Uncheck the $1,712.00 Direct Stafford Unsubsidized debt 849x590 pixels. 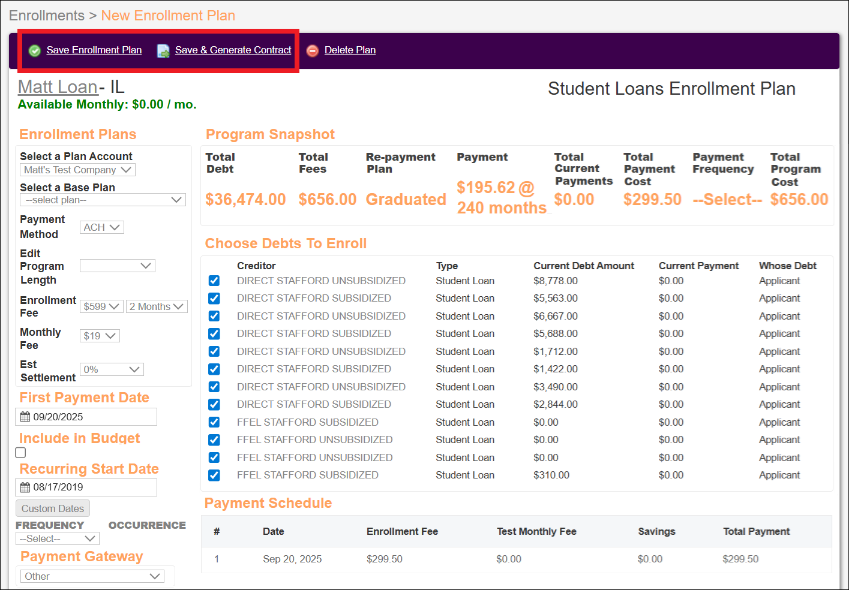point(214,352)
